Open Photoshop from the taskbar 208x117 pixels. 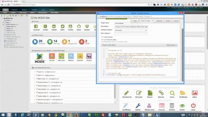click(83, 115)
